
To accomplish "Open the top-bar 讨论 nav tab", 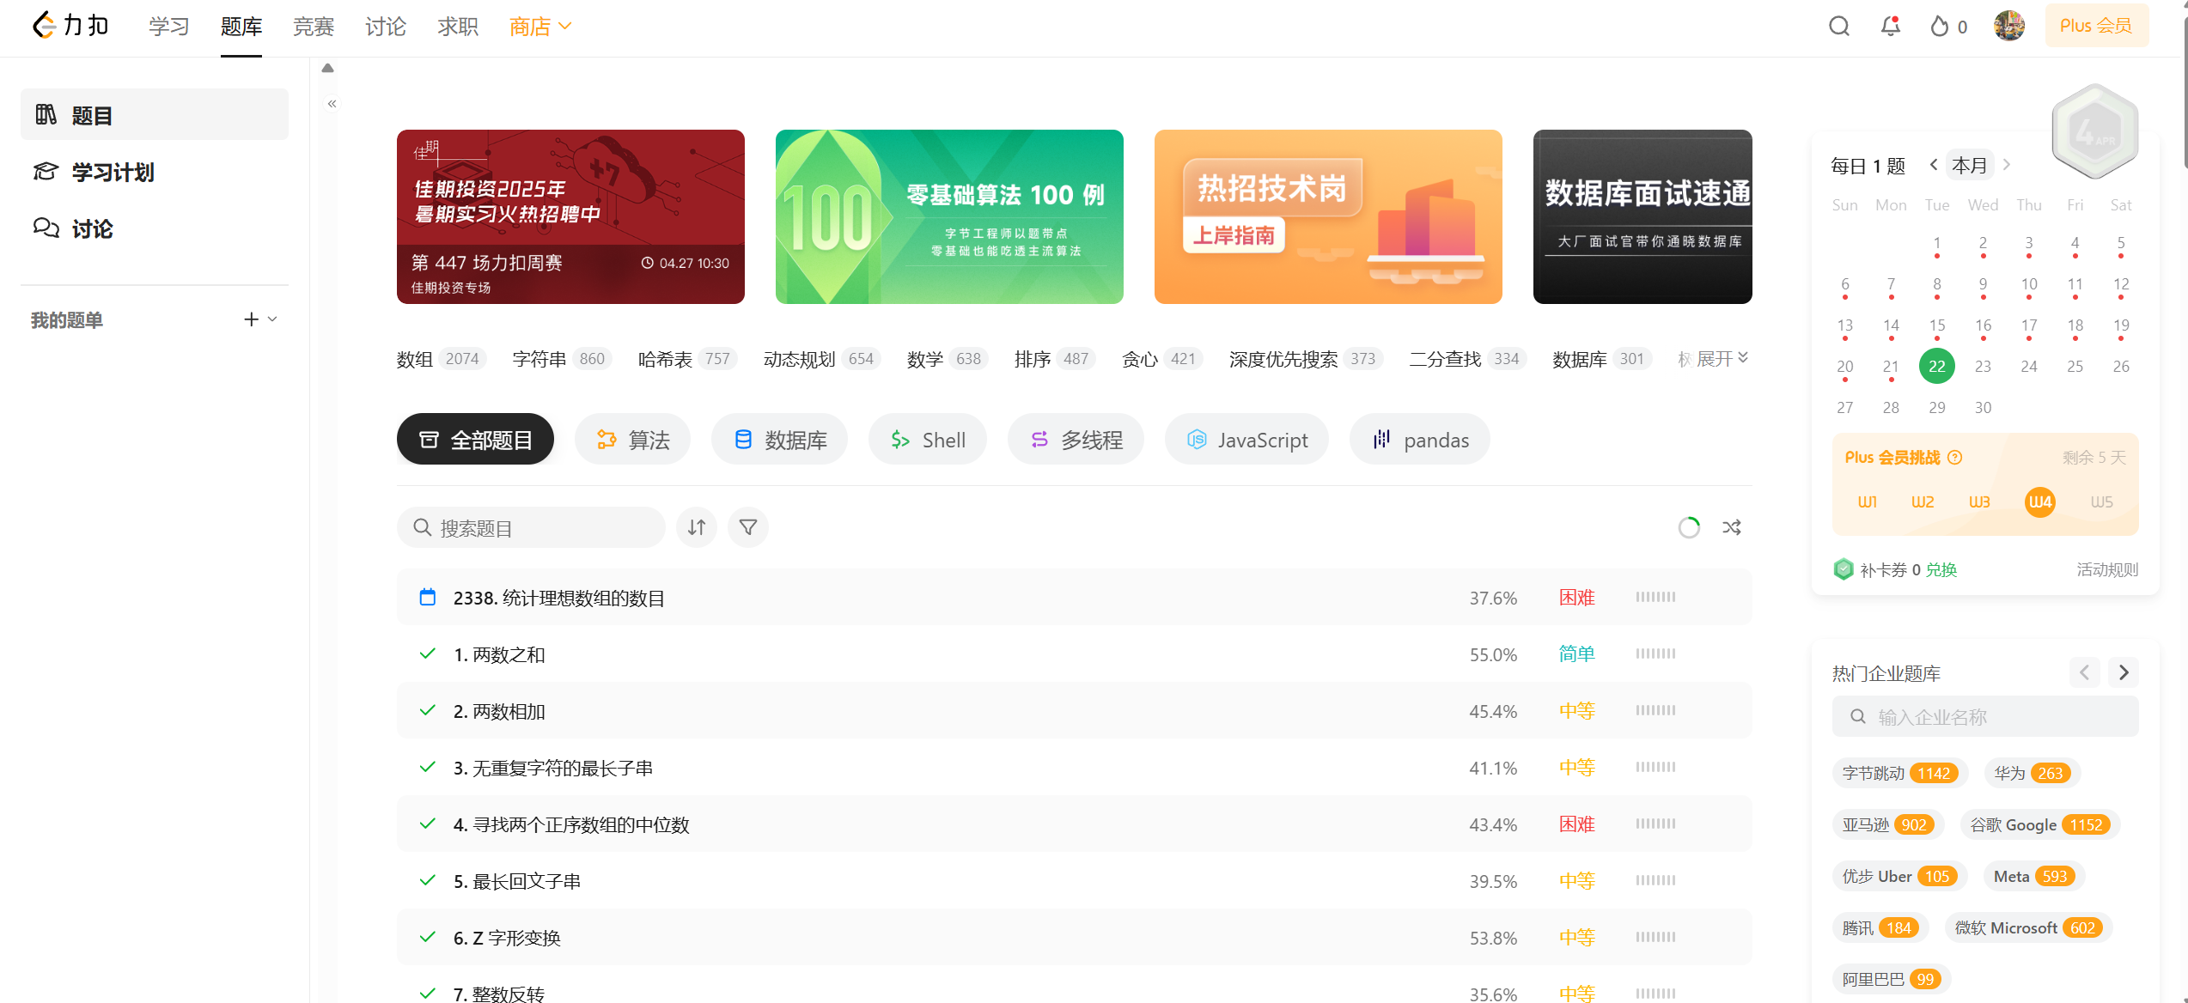I will pos(386,27).
